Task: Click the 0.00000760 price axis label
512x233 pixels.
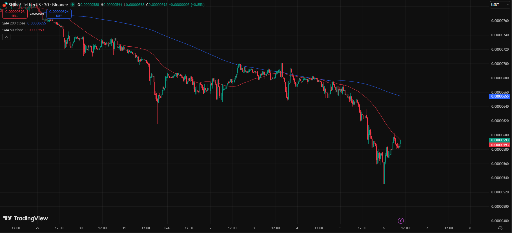Action: point(500,21)
